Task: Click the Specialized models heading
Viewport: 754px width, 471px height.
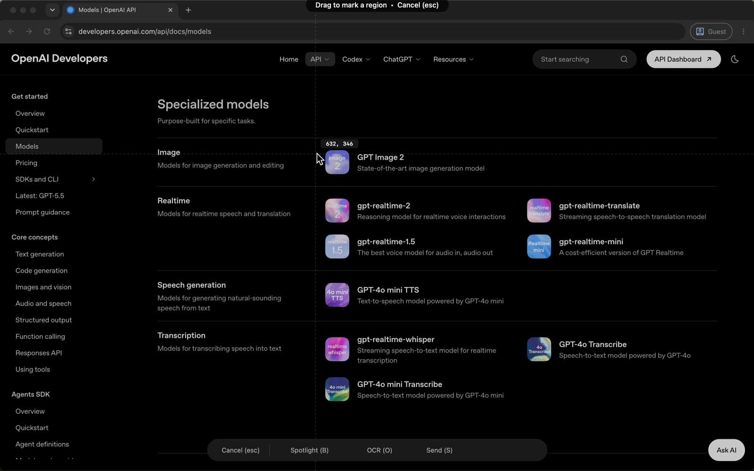Action: tap(213, 104)
